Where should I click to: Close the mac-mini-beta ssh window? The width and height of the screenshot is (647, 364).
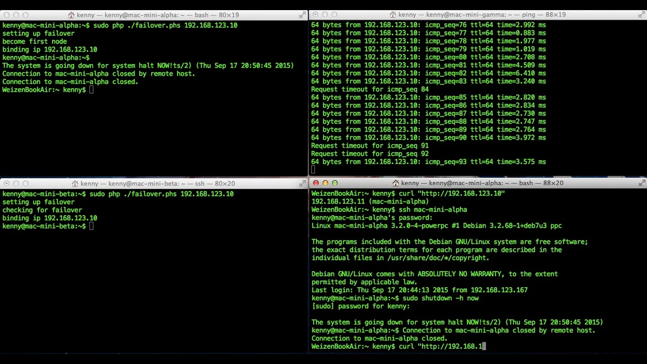[x=7, y=184]
